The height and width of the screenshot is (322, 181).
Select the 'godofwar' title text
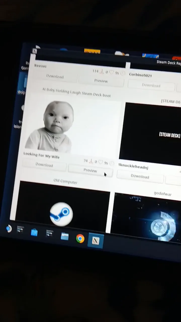[163, 194]
